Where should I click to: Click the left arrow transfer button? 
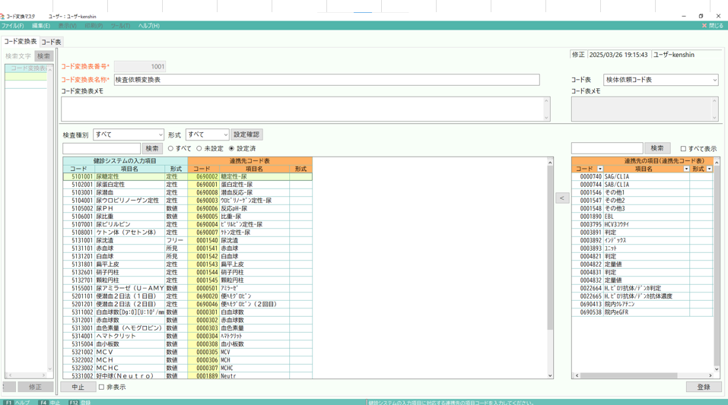pos(562,198)
